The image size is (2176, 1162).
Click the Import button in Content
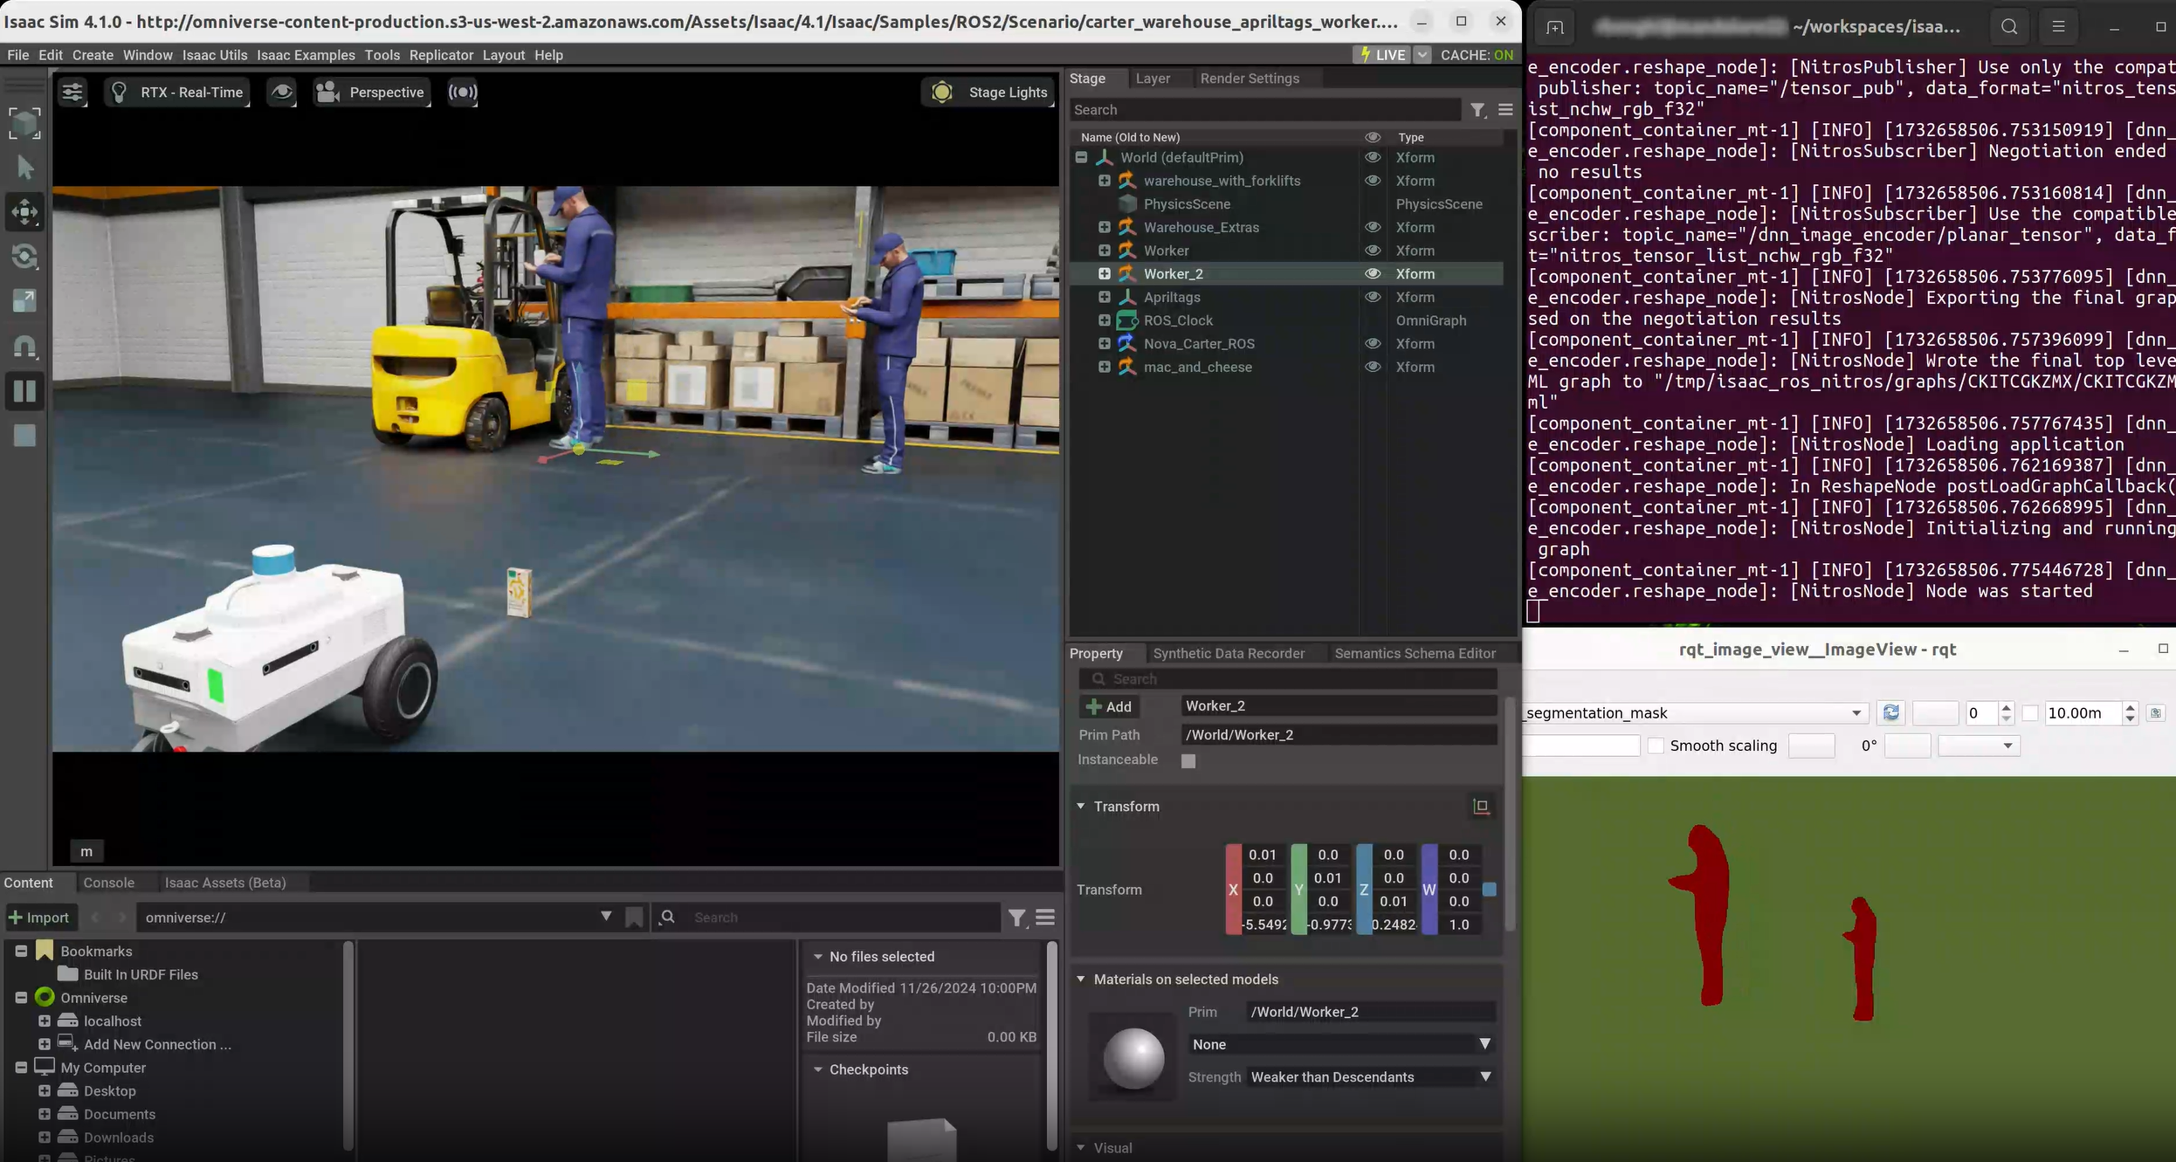pyautogui.click(x=39, y=917)
